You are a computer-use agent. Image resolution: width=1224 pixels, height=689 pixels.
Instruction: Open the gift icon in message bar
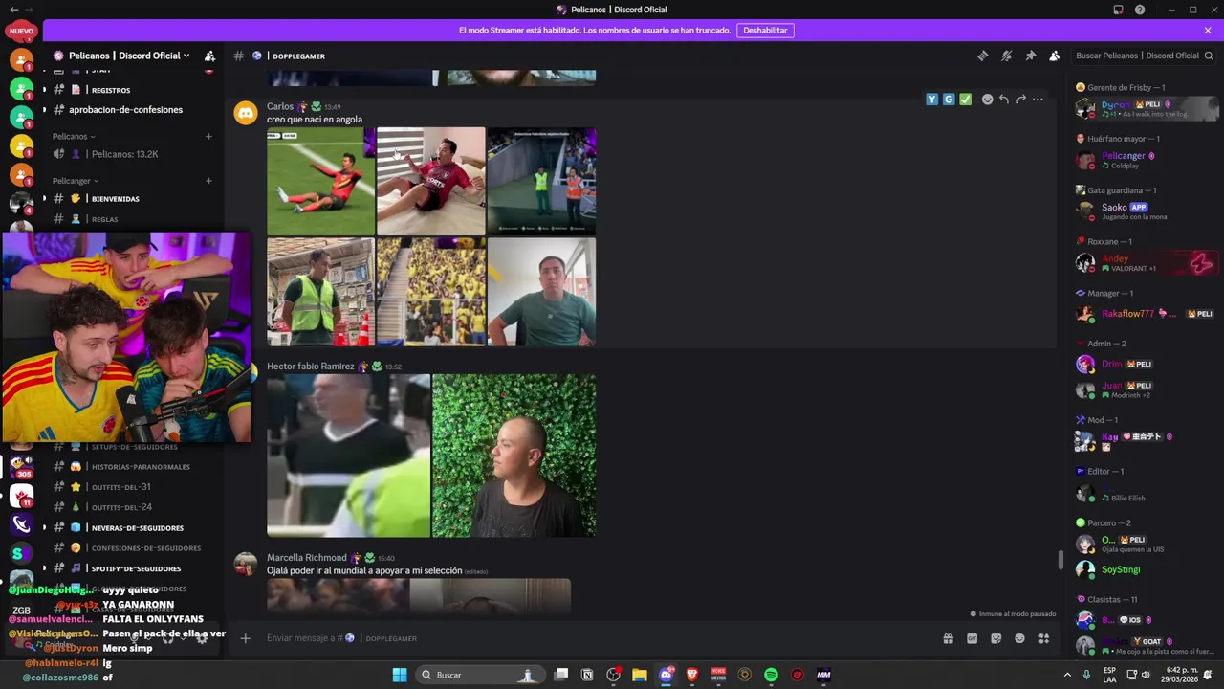(948, 638)
